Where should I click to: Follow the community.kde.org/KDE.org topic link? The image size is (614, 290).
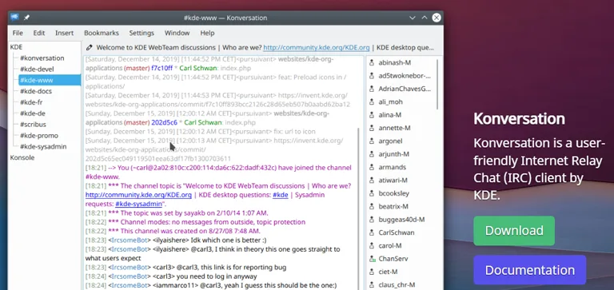[x=316, y=47]
